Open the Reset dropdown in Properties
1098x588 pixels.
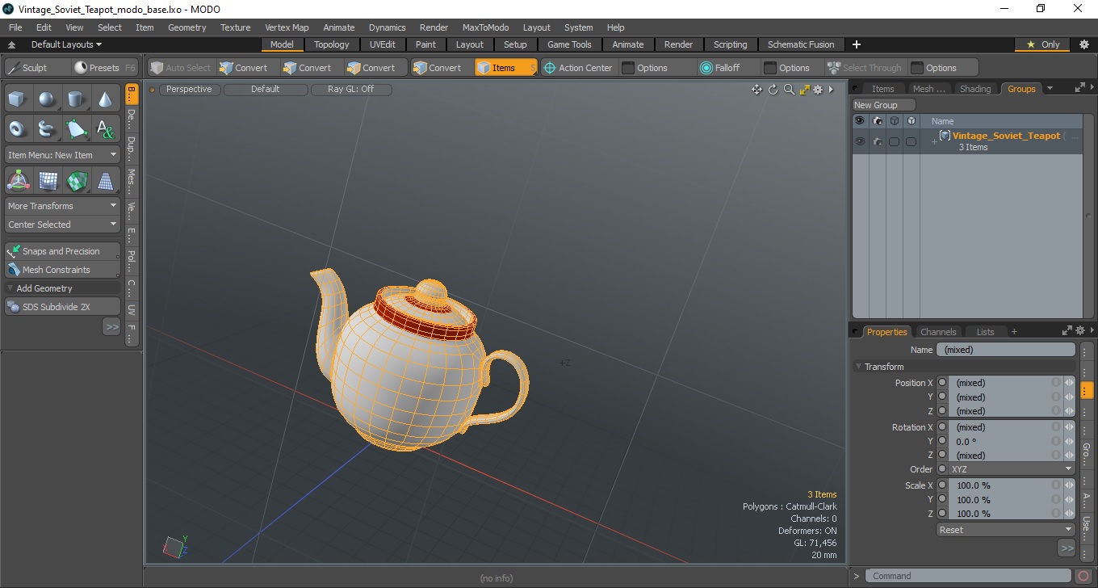point(1006,530)
